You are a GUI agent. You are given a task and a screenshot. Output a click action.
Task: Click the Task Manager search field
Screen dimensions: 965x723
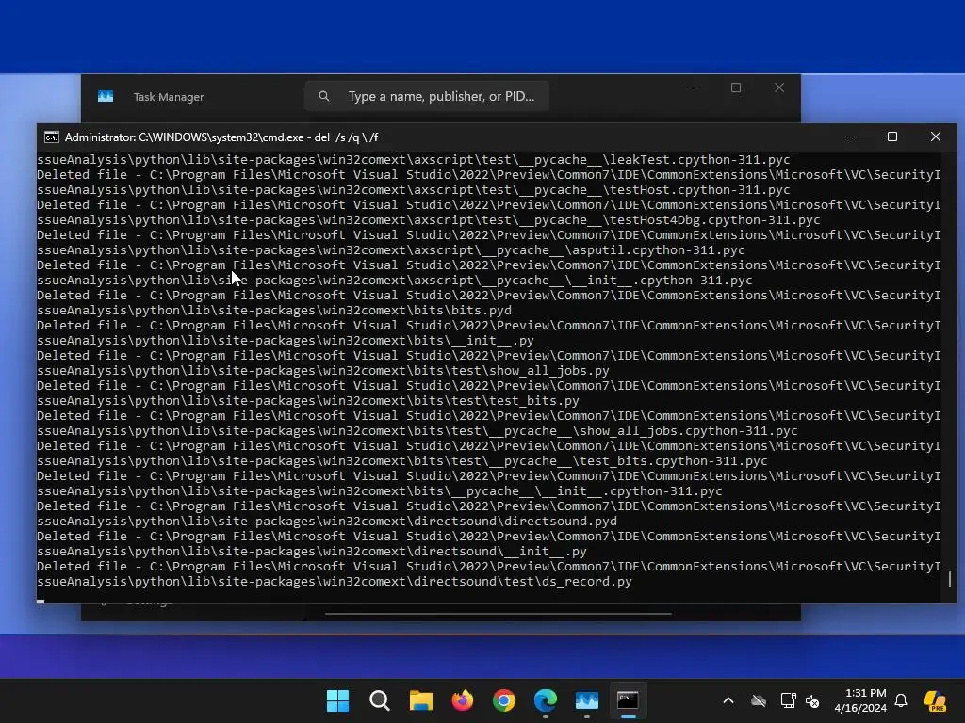point(427,96)
